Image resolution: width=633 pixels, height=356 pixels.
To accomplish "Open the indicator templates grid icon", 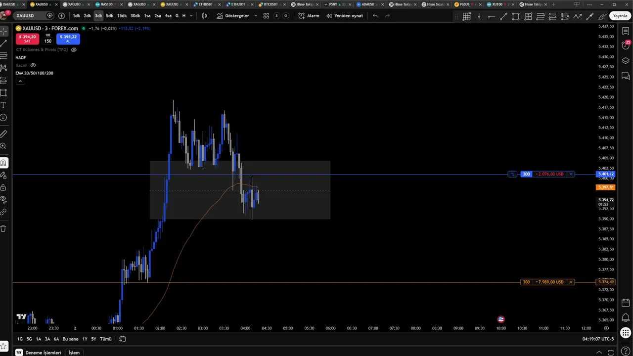I will pyautogui.click(x=266, y=16).
